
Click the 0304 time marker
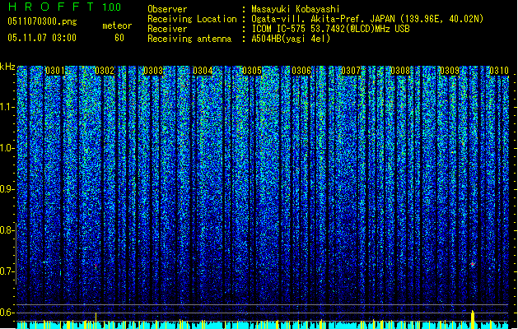[x=203, y=71]
